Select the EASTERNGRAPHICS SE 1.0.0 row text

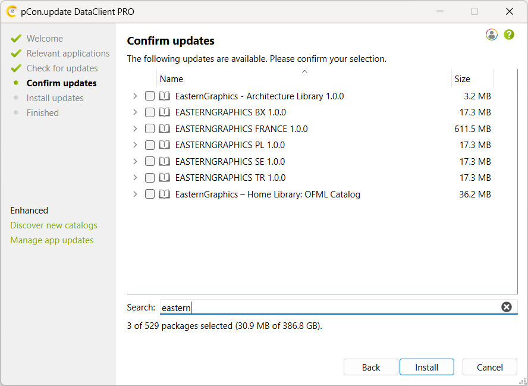point(230,161)
